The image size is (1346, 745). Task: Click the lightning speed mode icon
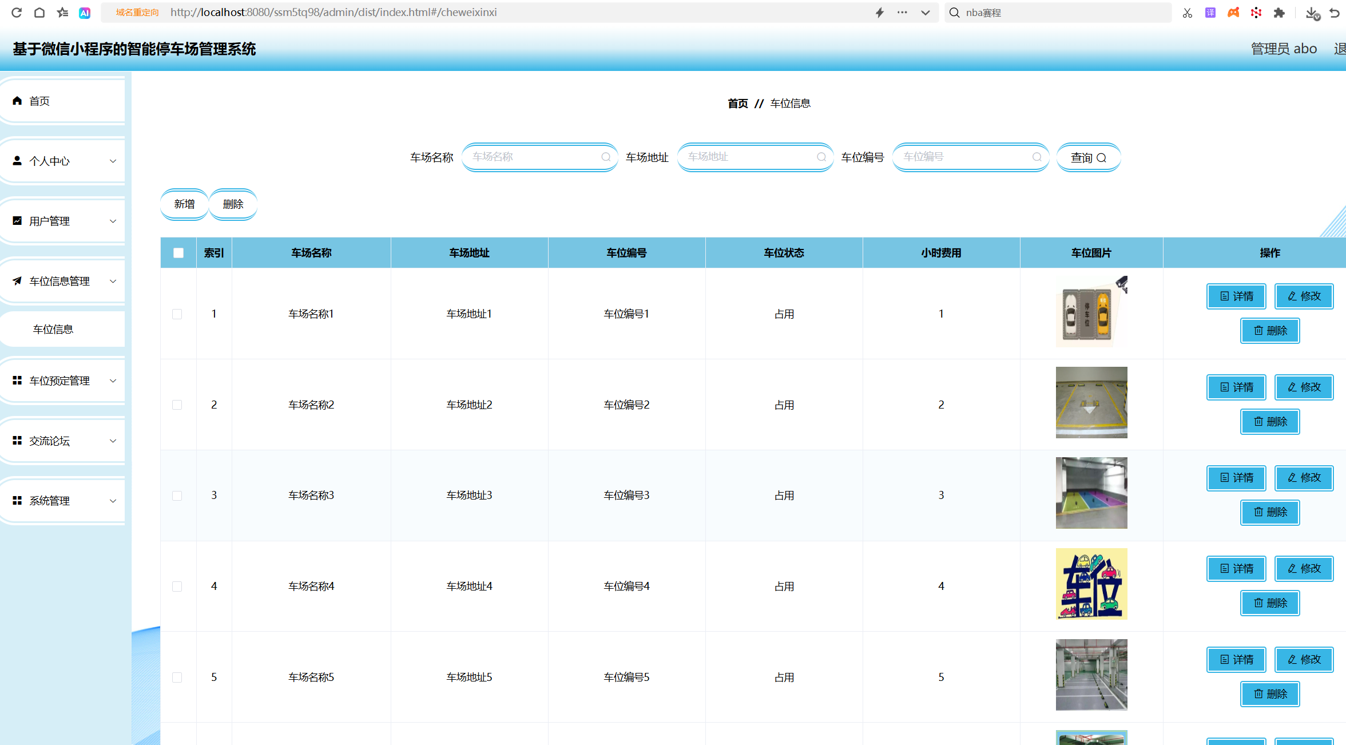(x=880, y=13)
